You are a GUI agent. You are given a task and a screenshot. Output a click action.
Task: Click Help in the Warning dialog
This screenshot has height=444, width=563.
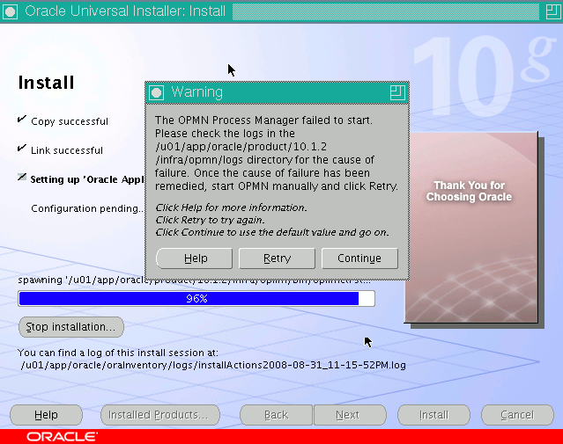pos(194,258)
